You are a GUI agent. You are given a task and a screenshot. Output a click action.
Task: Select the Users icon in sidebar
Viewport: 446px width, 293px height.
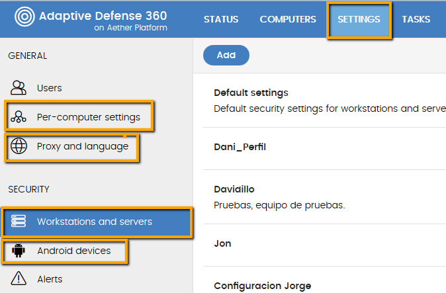(19, 87)
